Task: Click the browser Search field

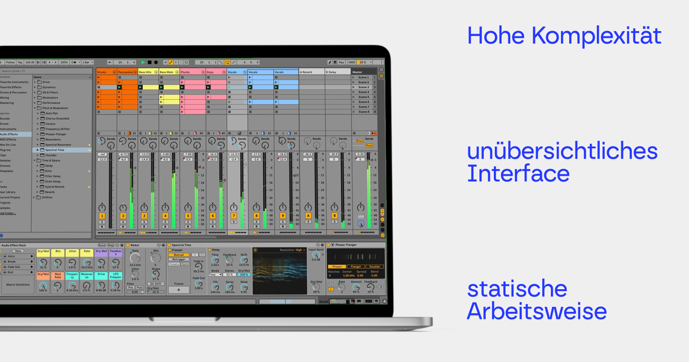Action: 46,71
